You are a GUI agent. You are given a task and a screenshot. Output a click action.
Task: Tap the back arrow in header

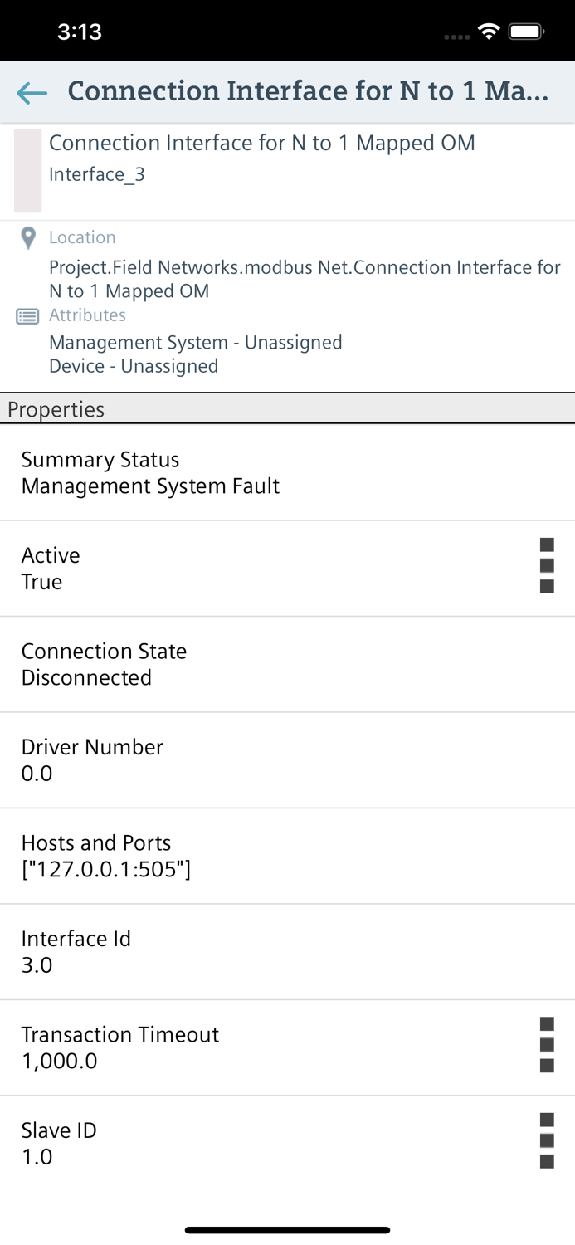pyautogui.click(x=32, y=92)
